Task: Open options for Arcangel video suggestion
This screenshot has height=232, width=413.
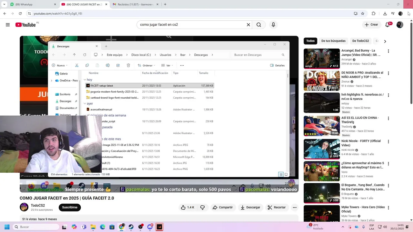Action: (x=388, y=51)
